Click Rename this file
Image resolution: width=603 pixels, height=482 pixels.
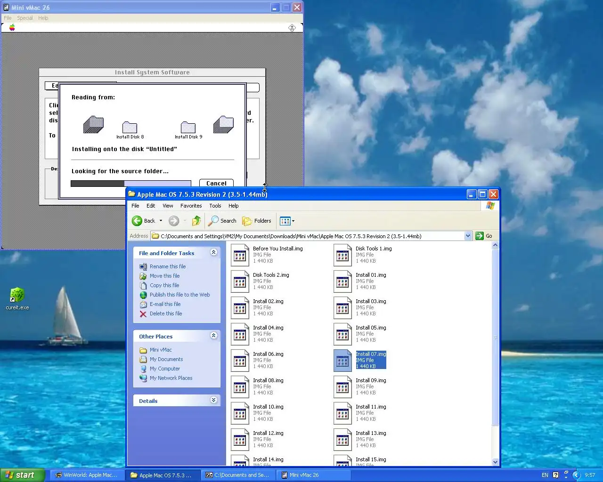click(168, 266)
